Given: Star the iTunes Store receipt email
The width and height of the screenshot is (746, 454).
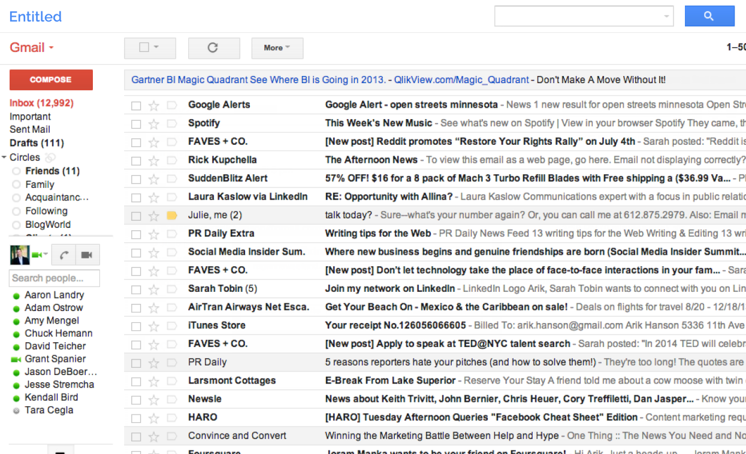Looking at the screenshot, I should [154, 327].
